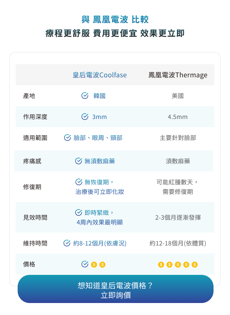The height and width of the screenshot is (315, 230).
Task: Select the 鳳凰電波Thermage column header
Action: 178,75
